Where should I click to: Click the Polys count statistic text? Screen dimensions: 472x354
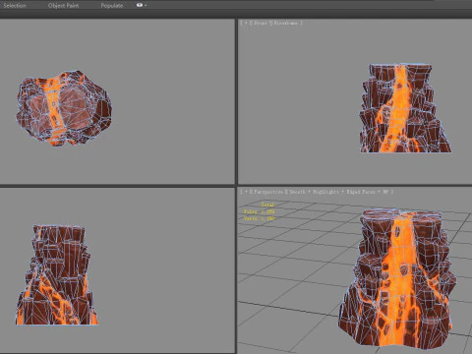pos(259,211)
